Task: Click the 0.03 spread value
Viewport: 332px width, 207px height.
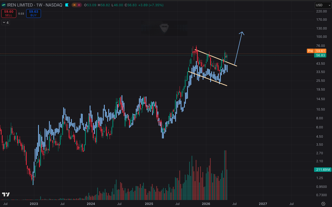Action: (x=21, y=14)
